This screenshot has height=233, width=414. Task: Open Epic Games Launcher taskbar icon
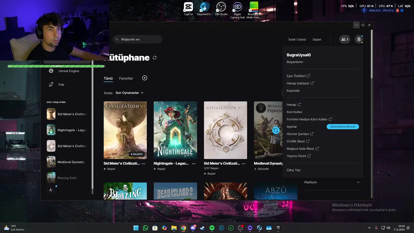click(x=278, y=228)
